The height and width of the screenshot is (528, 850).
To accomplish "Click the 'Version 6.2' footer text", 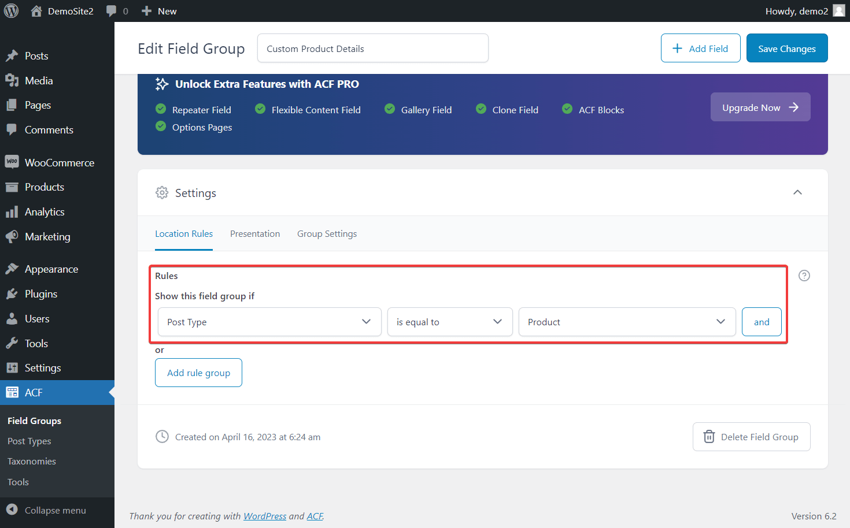I will [x=814, y=516].
